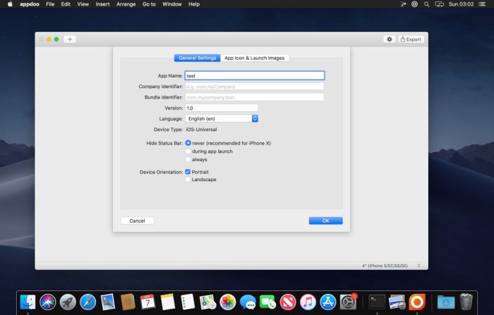Click the Cancel button
The image size is (494, 315).
[x=137, y=221]
